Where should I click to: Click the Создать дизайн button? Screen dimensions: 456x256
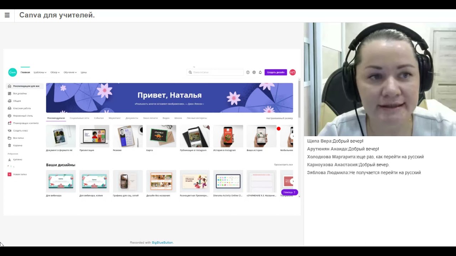pos(276,72)
